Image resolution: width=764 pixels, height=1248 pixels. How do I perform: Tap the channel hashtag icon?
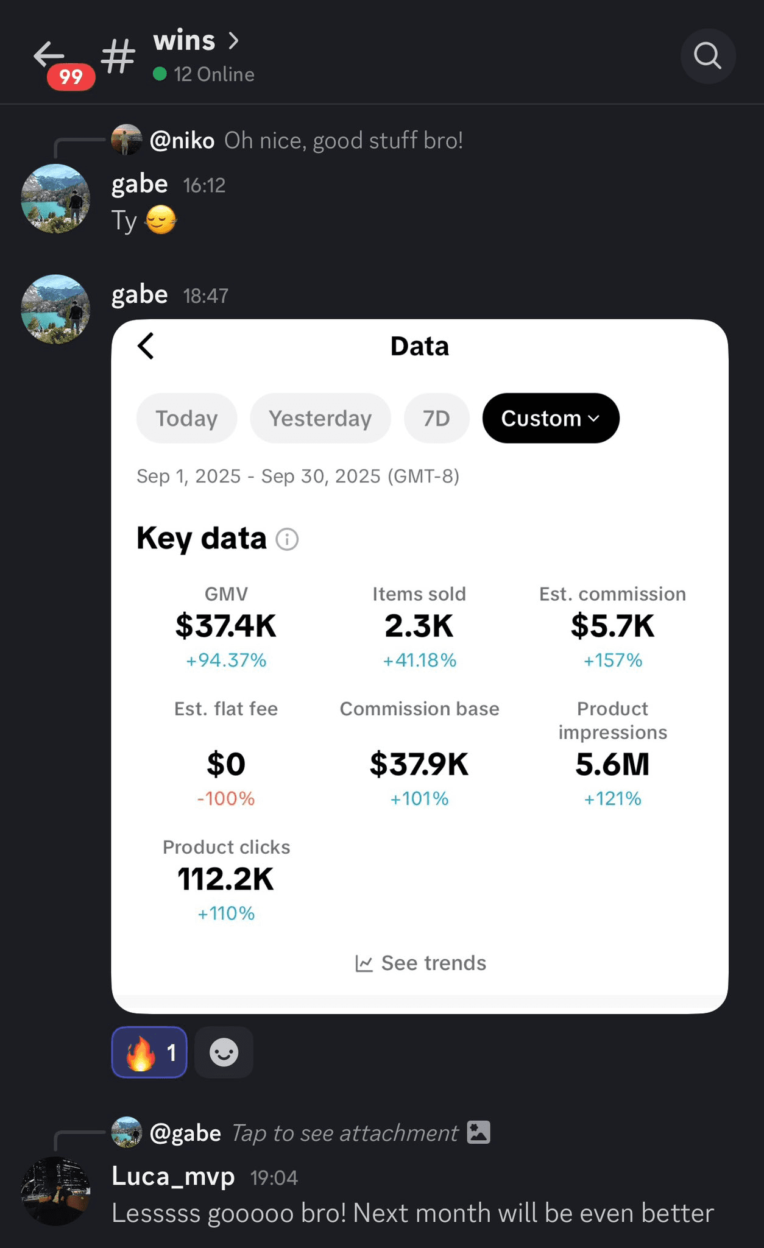(118, 56)
